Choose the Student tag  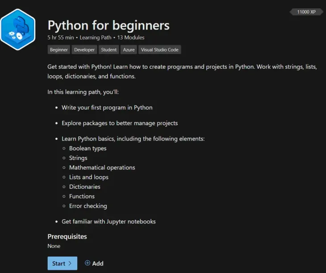(109, 50)
